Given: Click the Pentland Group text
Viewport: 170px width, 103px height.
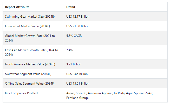Looking at the screenshot, I should point(77,98).
